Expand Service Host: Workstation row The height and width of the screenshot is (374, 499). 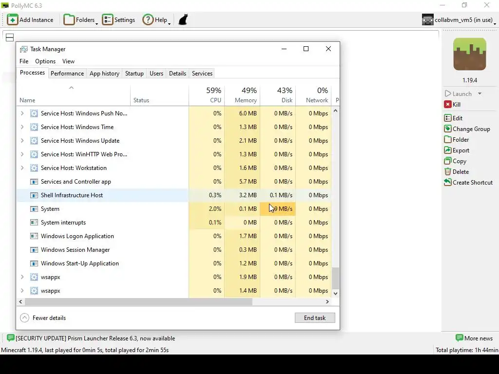[22, 168]
